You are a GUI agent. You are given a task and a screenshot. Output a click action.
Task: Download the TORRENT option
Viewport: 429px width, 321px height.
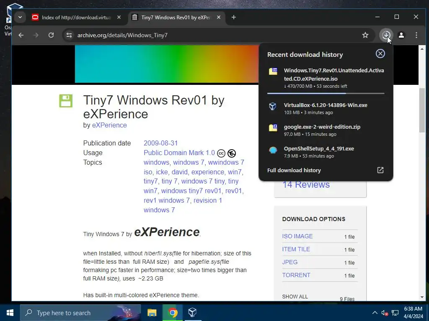click(x=296, y=275)
